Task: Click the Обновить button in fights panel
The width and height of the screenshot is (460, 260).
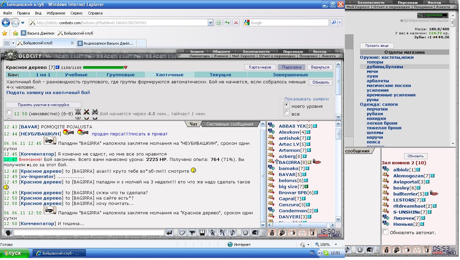Action: [x=321, y=82]
